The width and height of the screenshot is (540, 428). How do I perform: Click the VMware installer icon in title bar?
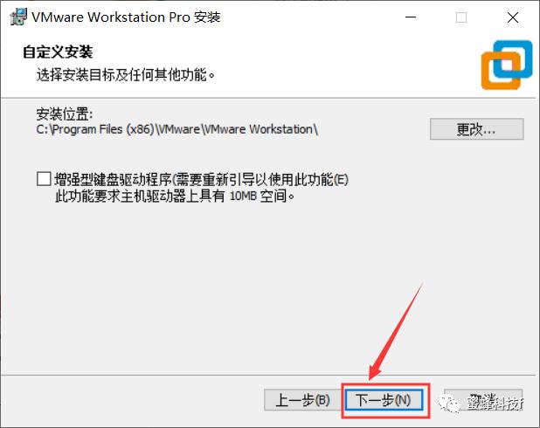[18, 17]
